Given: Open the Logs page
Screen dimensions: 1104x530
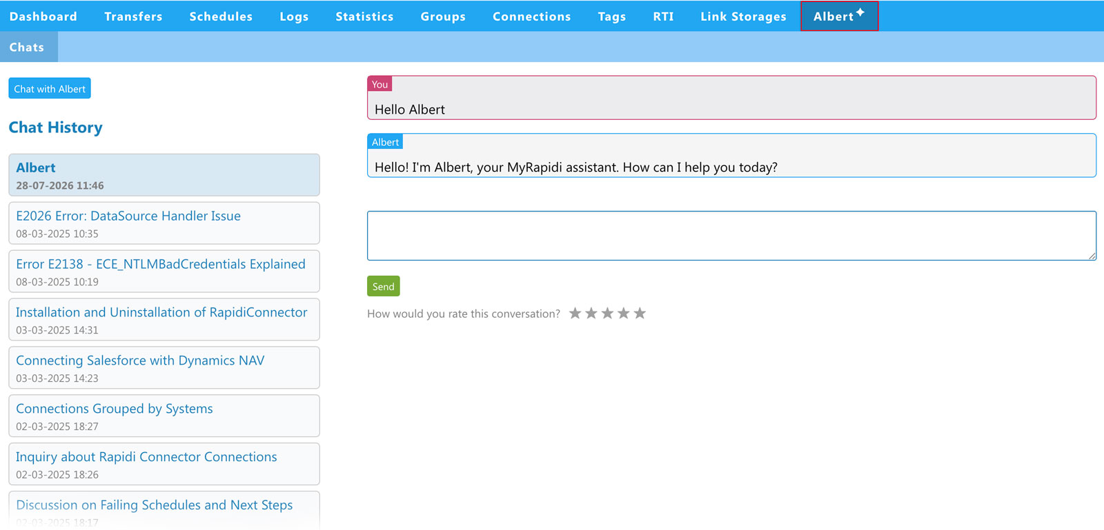Looking at the screenshot, I should click(x=294, y=16).
